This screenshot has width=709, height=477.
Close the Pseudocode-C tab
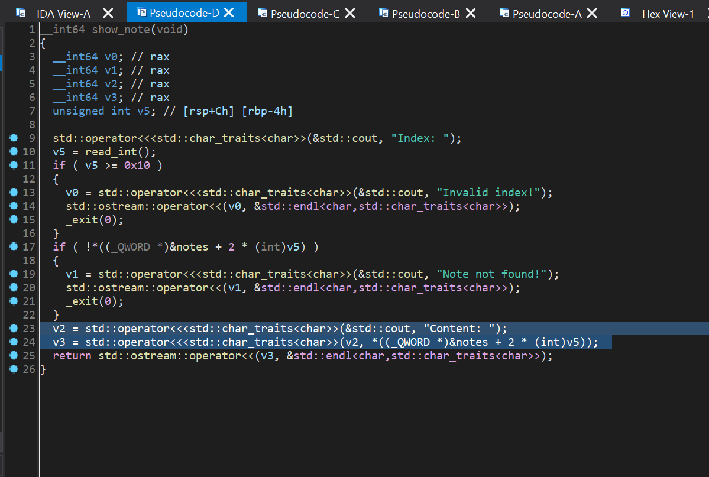point(350,13)
